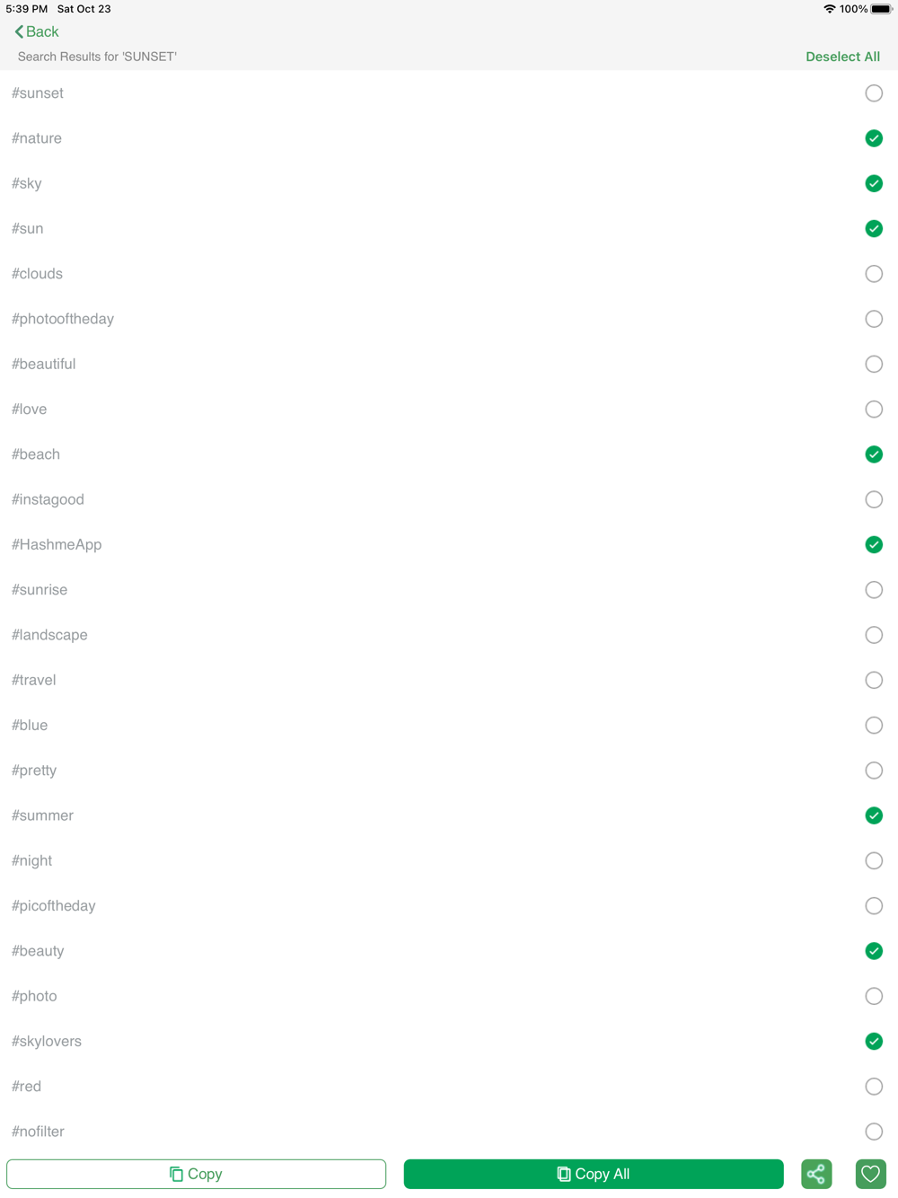Select the #clouds hashtag checkbox
The image size is (898, 1198).
[x=874, y=274]
